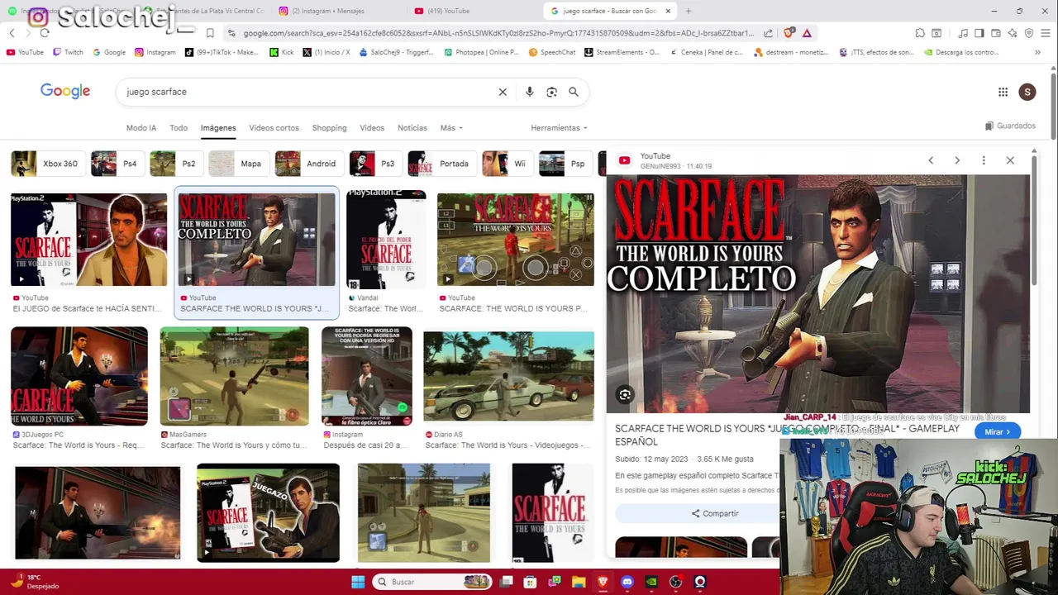Open the Kick bookmark

(x=282, y=52)
